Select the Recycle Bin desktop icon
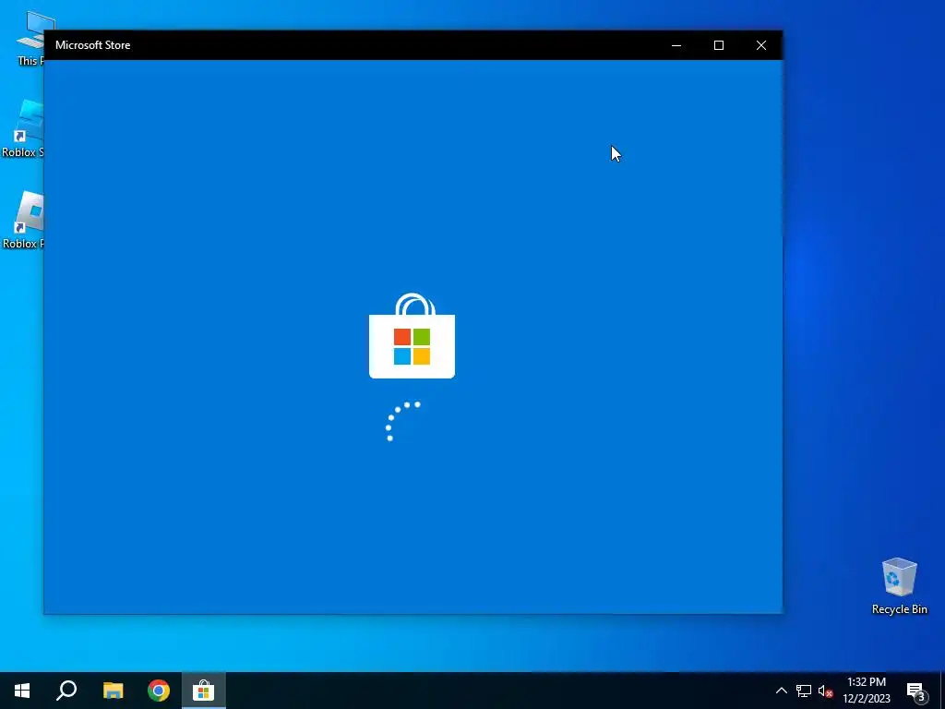945x709 pixels. 899,585
